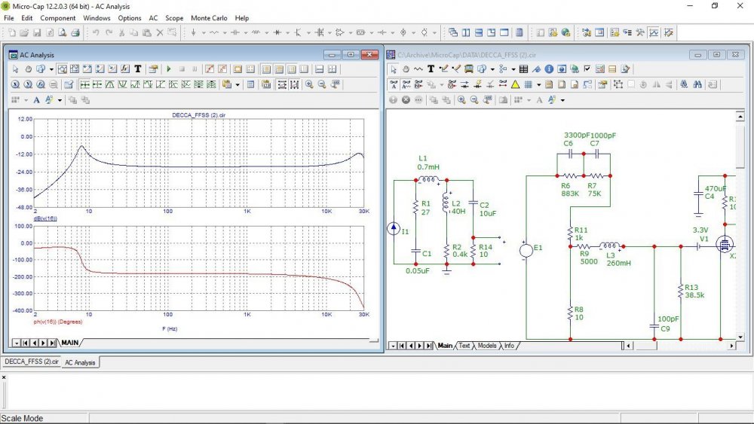
Task: Toggle the checkbox icon in schematic toolbar
Action: (587, 69)
